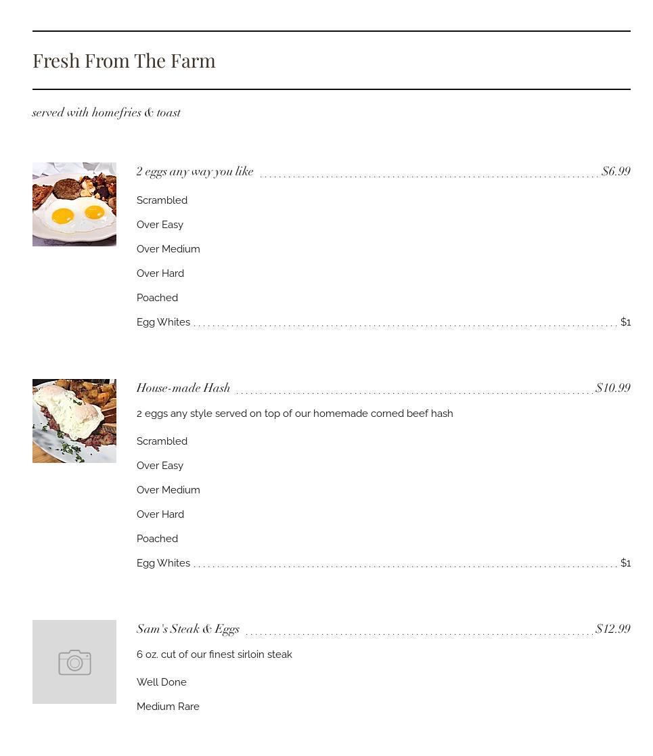
Task: Select the 2 eggs any way you like title
Action: (195, 172)
